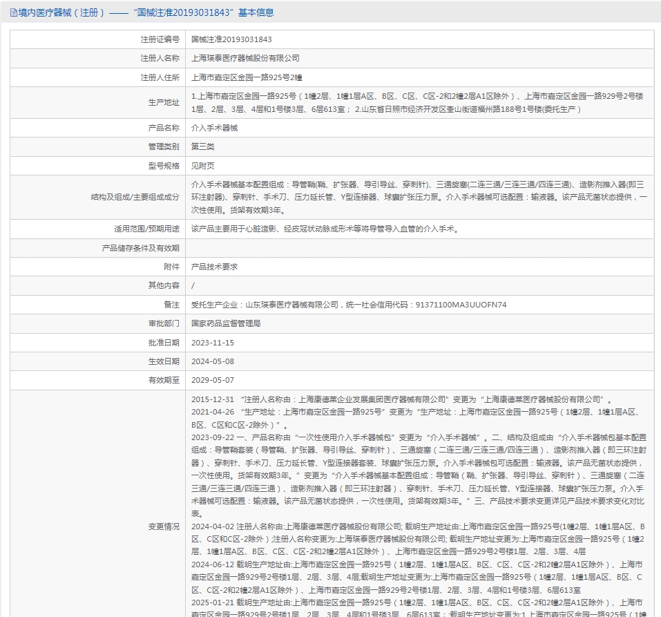
Task: Click the '产品储存条件及有效期' label
Action: coord(140,248)
